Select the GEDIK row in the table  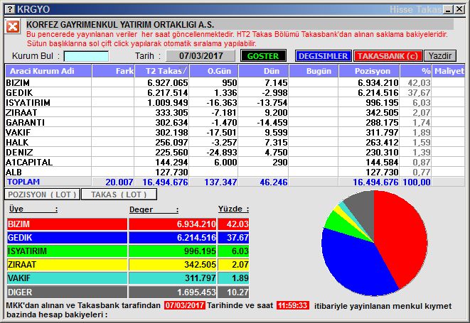(235, 92)
